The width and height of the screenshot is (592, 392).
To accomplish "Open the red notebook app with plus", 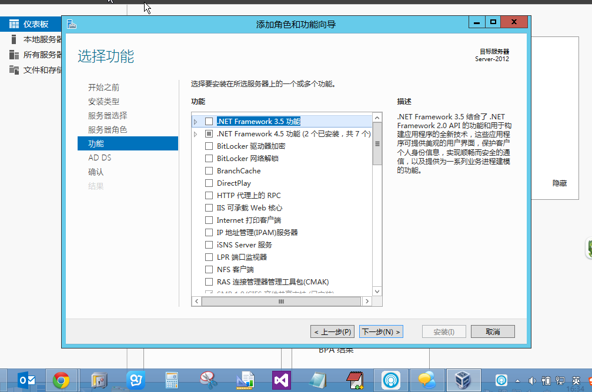I will [x=354, y=380].
